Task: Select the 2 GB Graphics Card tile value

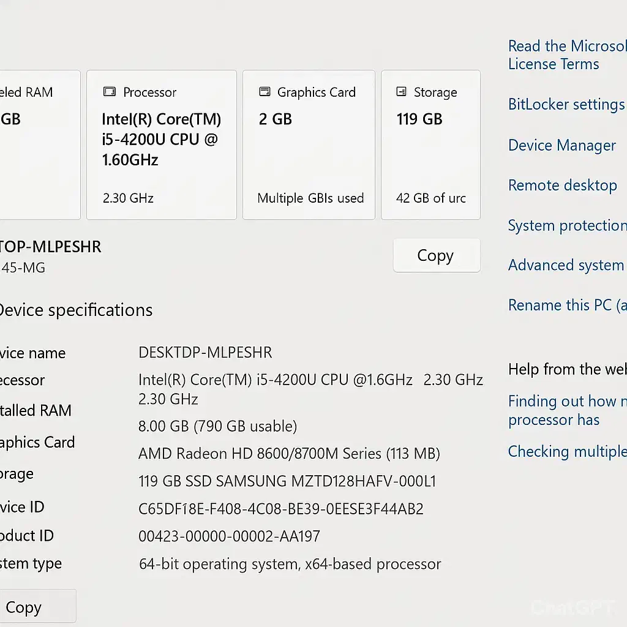Action: pyautogui.click(x=276, y=119)
